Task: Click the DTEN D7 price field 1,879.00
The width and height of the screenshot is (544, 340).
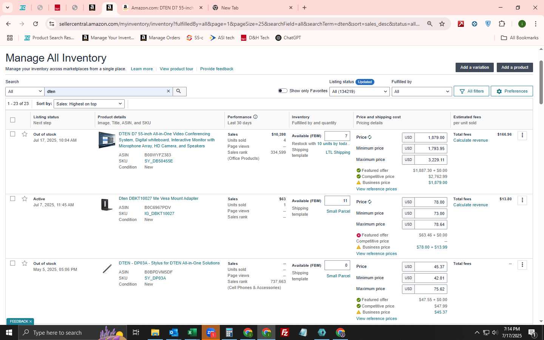Action: (431, 138)
